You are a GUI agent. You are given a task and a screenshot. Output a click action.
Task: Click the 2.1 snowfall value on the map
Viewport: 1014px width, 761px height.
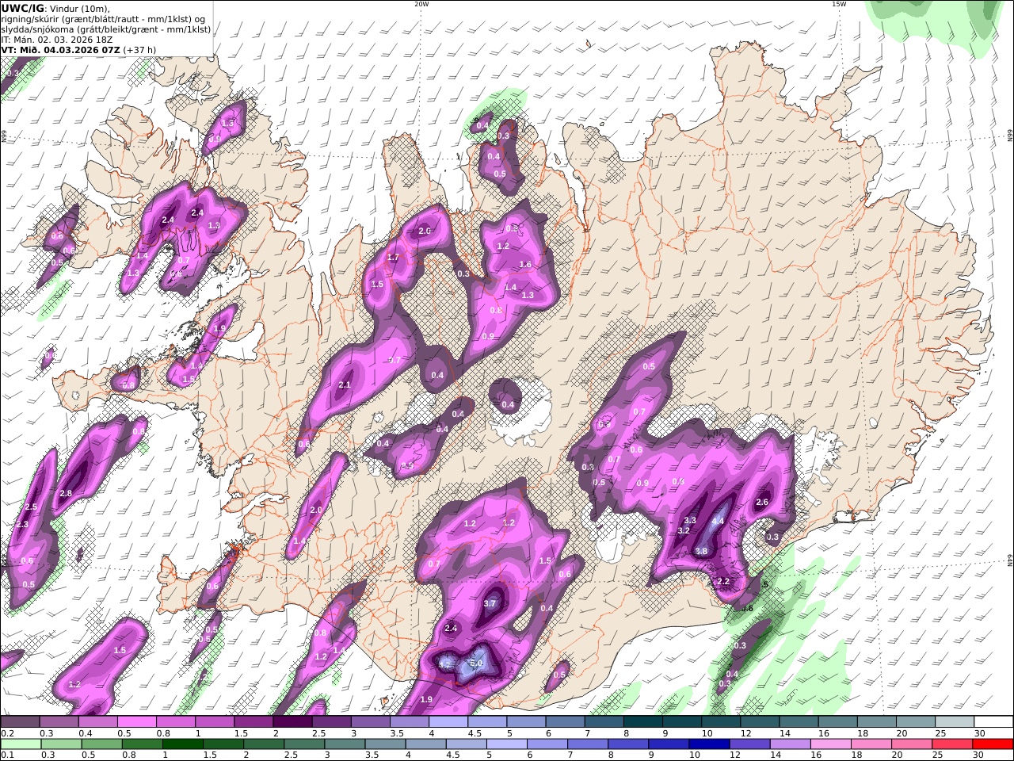345,385
